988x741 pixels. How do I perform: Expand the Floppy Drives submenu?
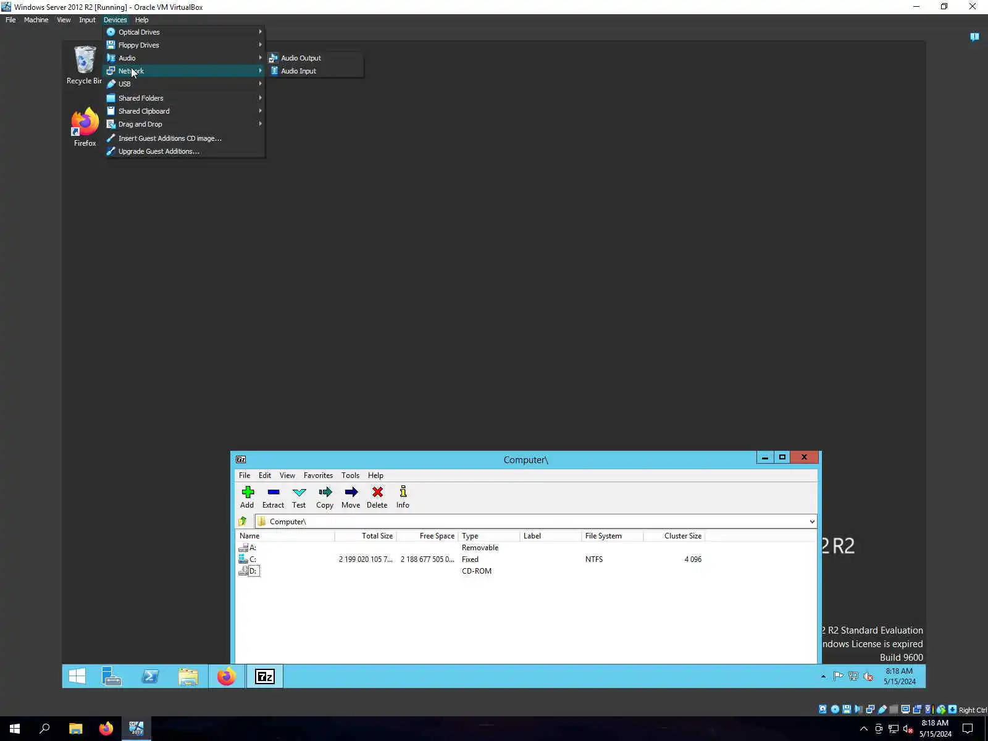[184, 45]
